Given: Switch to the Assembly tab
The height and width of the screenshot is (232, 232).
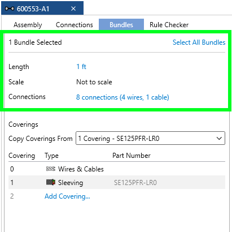Looking at the screenshot, I should pos(28,25).
